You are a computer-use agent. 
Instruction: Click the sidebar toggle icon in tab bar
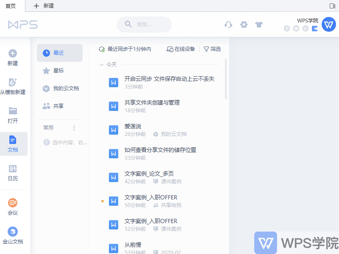point(332,6)
